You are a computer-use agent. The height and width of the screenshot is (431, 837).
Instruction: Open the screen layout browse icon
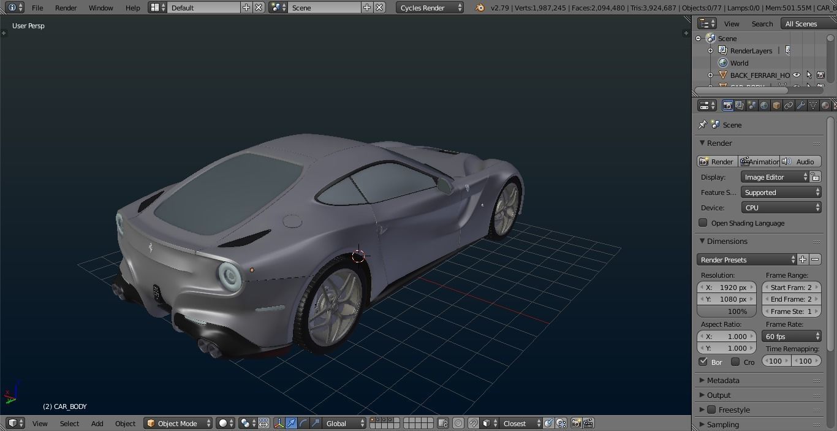click(x=158, y=7)
